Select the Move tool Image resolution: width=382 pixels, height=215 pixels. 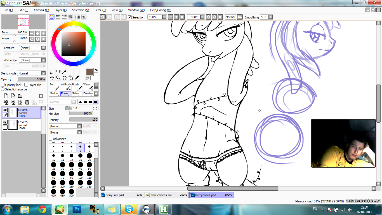pos(52,78)
